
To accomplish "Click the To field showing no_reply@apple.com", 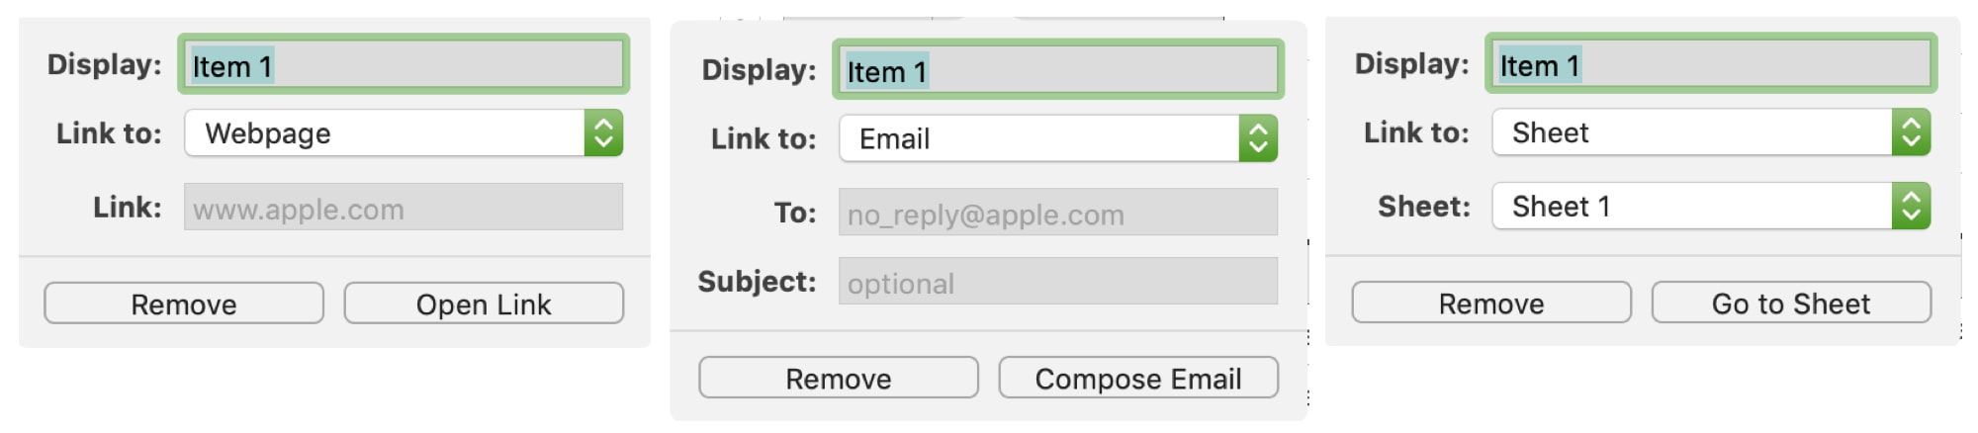I will click(1058, 212).
